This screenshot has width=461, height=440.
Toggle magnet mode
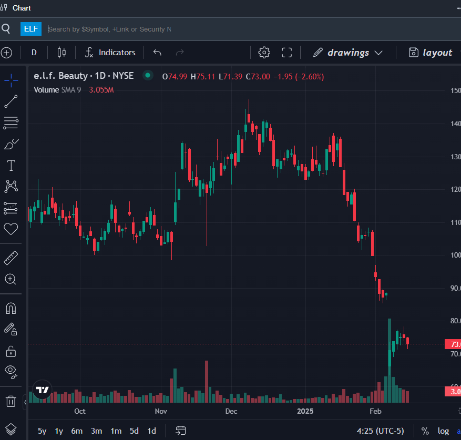click(11, 309)
